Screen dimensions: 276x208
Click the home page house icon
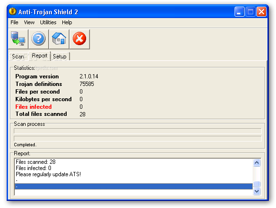59,39
